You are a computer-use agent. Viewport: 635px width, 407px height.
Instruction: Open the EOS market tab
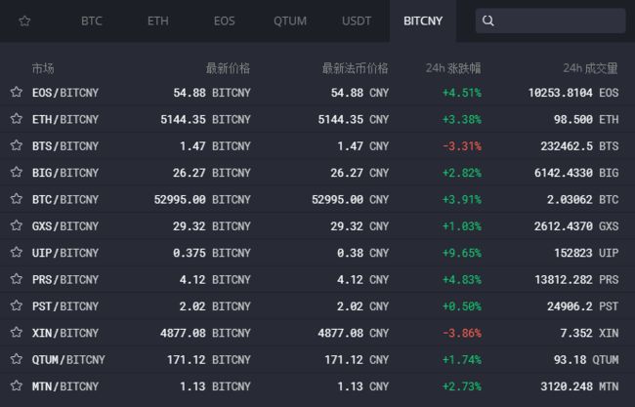225,20
